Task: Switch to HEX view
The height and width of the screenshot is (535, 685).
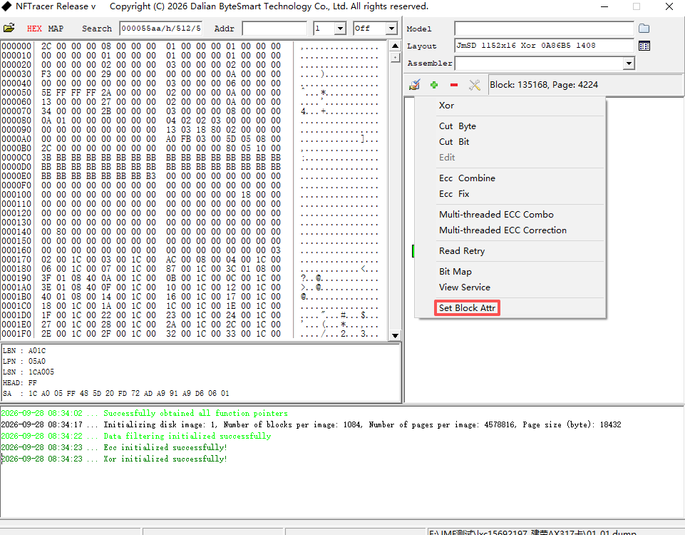Action: 34,29
